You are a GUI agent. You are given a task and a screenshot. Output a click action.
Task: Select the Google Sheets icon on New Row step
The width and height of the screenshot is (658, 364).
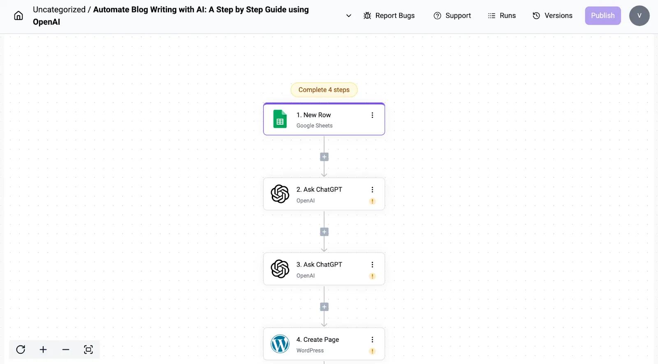[280, 119]
